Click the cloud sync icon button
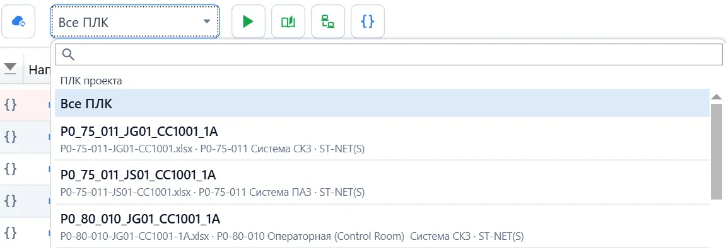This screenshot has height=248, width=726. click(x=18, y=21)
